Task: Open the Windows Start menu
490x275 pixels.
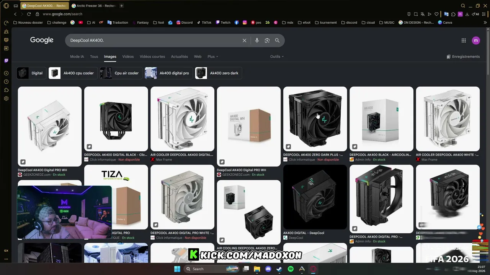Action: [x=177, y=269]
